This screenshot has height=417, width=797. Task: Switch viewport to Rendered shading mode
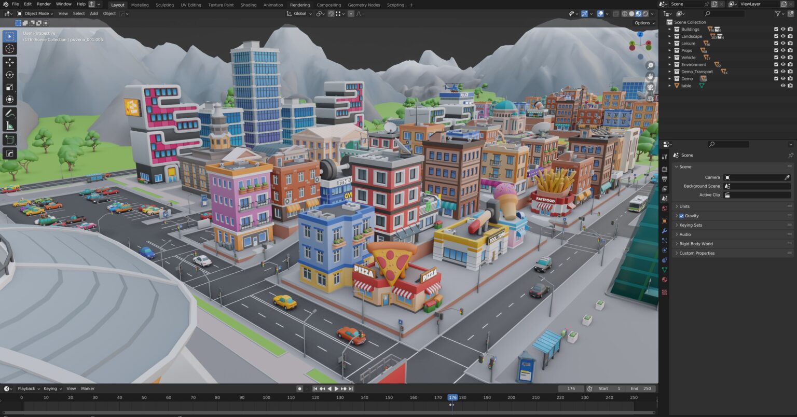[645, 13]
